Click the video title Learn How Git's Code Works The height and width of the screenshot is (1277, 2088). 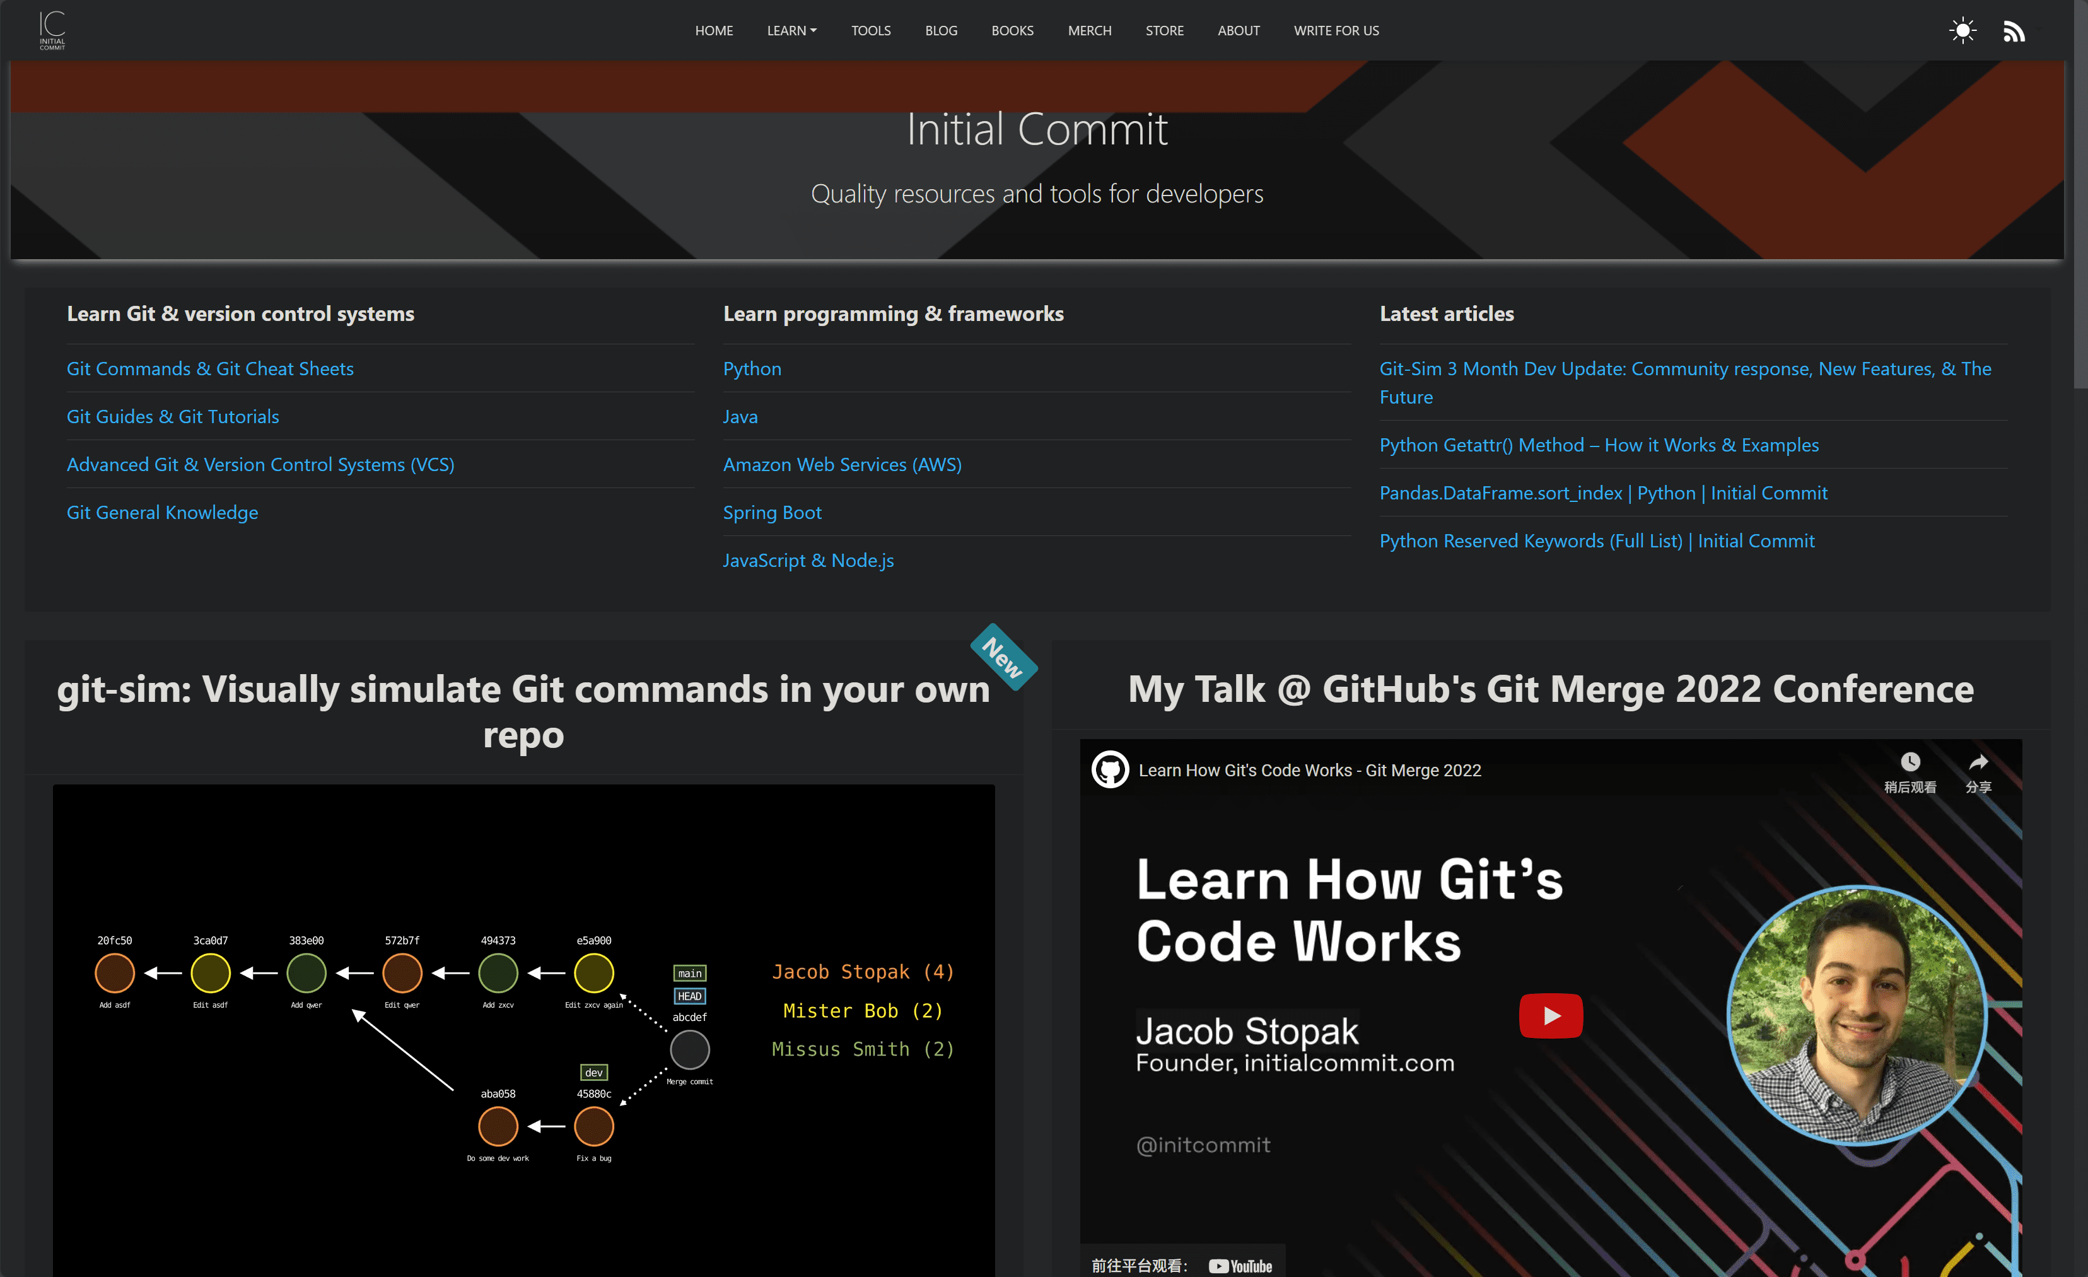click(x=1309, y=769)
